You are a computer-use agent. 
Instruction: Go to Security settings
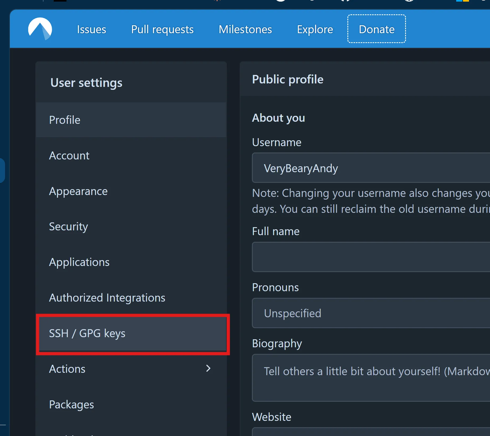pos(131,227)
